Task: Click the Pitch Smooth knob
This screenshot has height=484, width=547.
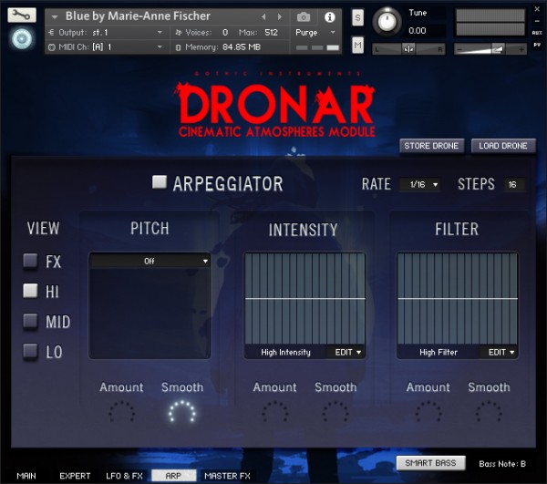Action: pyautogui.click(x=182, y=412)
